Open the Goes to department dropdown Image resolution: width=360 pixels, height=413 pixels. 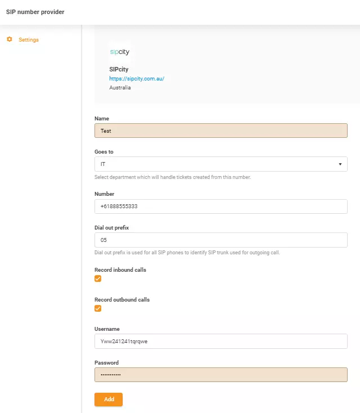220,164
